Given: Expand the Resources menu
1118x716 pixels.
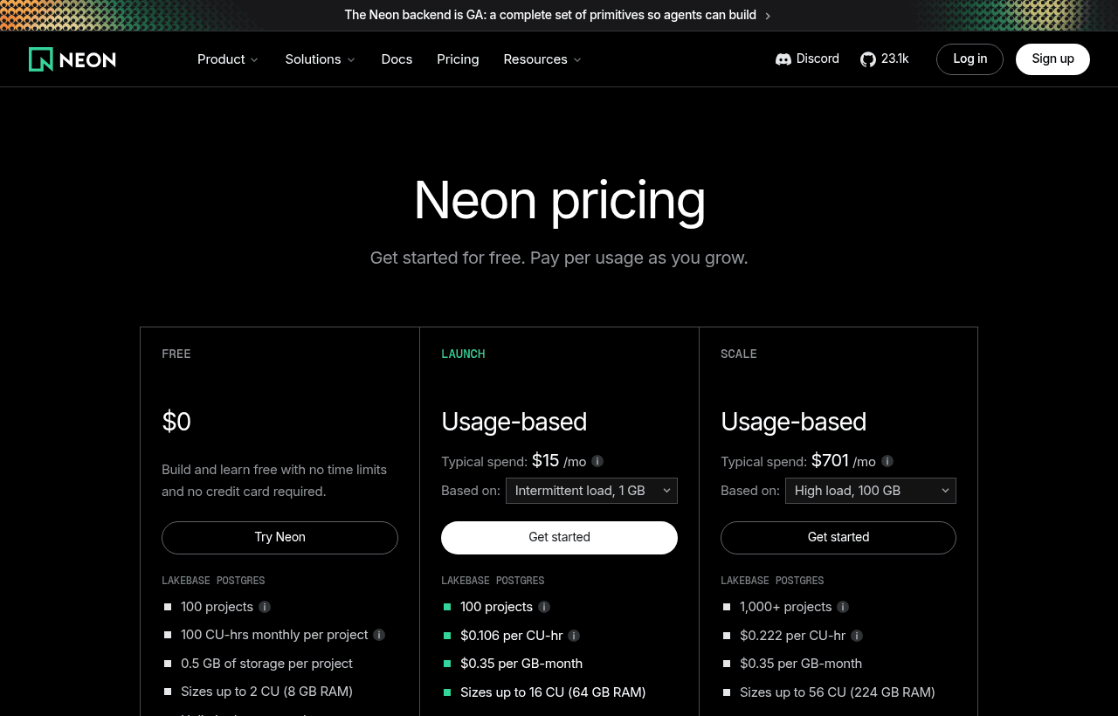Looking at the screenshot, I should [542, 59].
